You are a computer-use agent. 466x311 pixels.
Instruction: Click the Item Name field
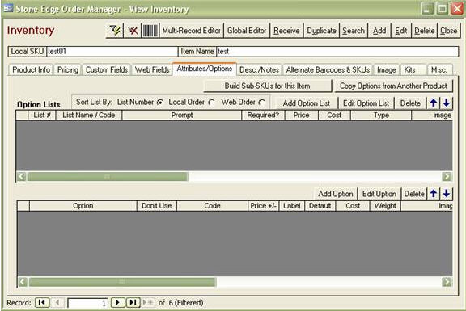[337, 52]
